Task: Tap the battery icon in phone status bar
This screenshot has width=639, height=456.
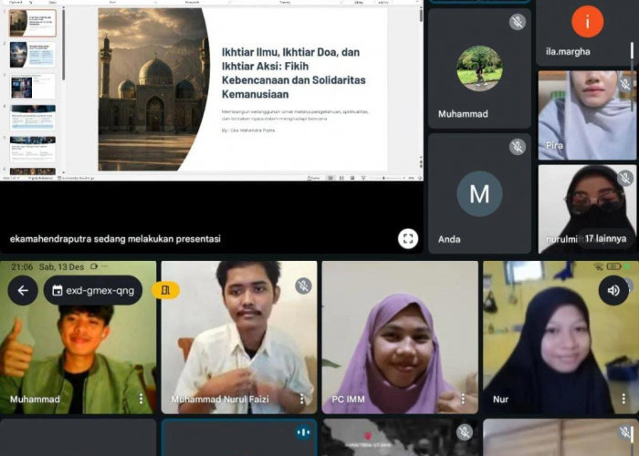Action: tap(613, 266)
